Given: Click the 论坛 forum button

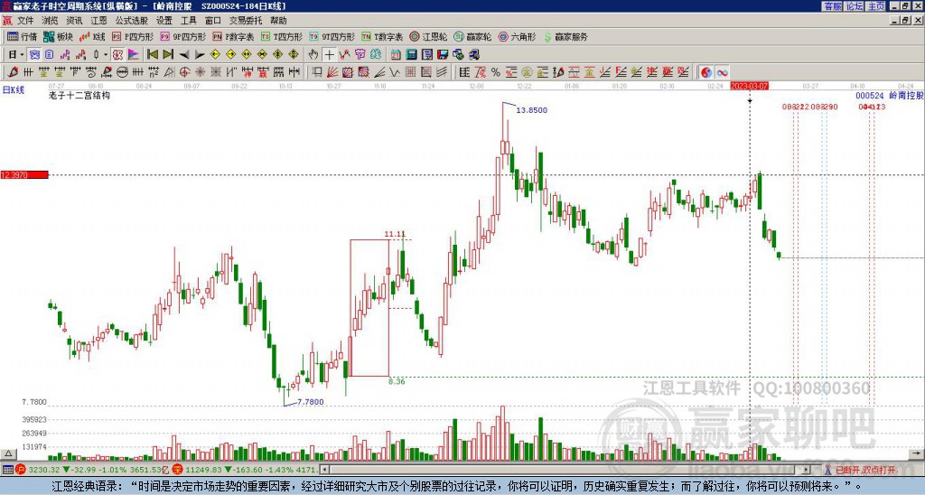Looking at the screenshot, I should coord(855,6).
